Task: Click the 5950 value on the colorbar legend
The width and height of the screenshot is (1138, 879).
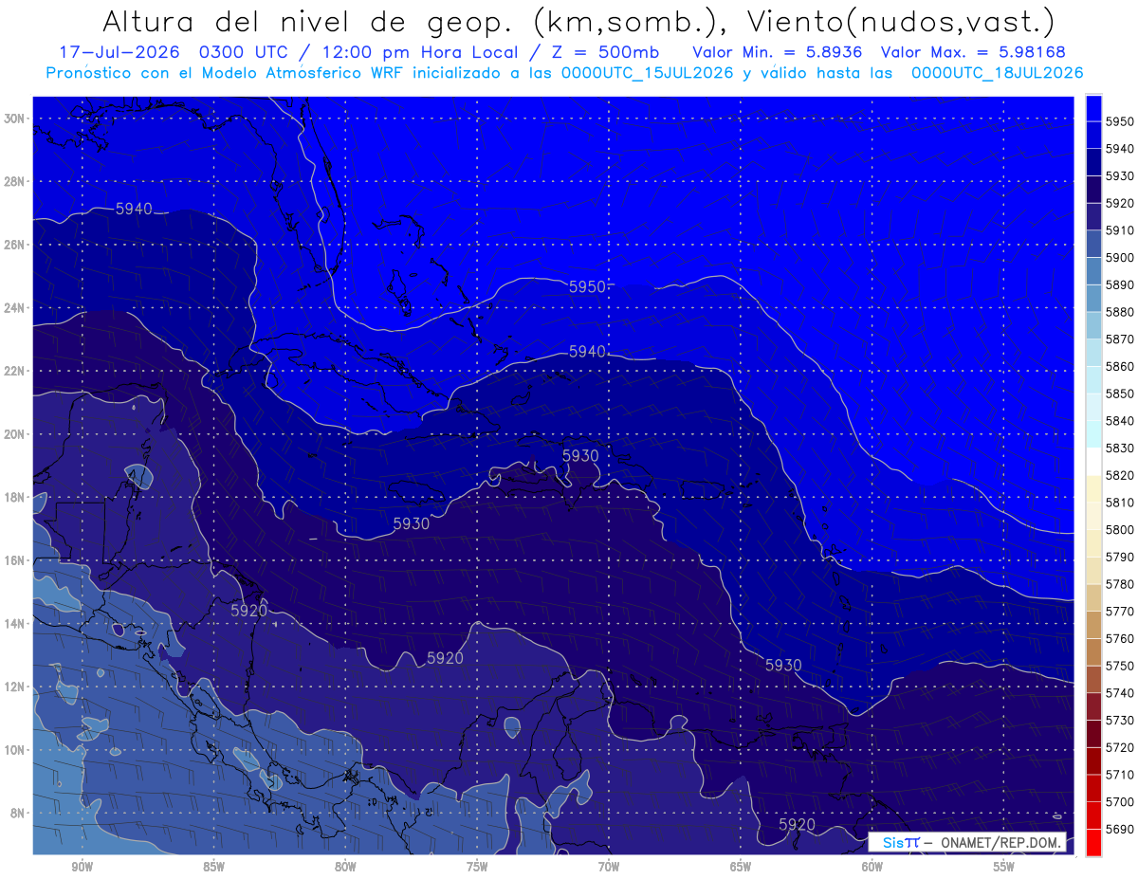Action: tap(1120, 121)
